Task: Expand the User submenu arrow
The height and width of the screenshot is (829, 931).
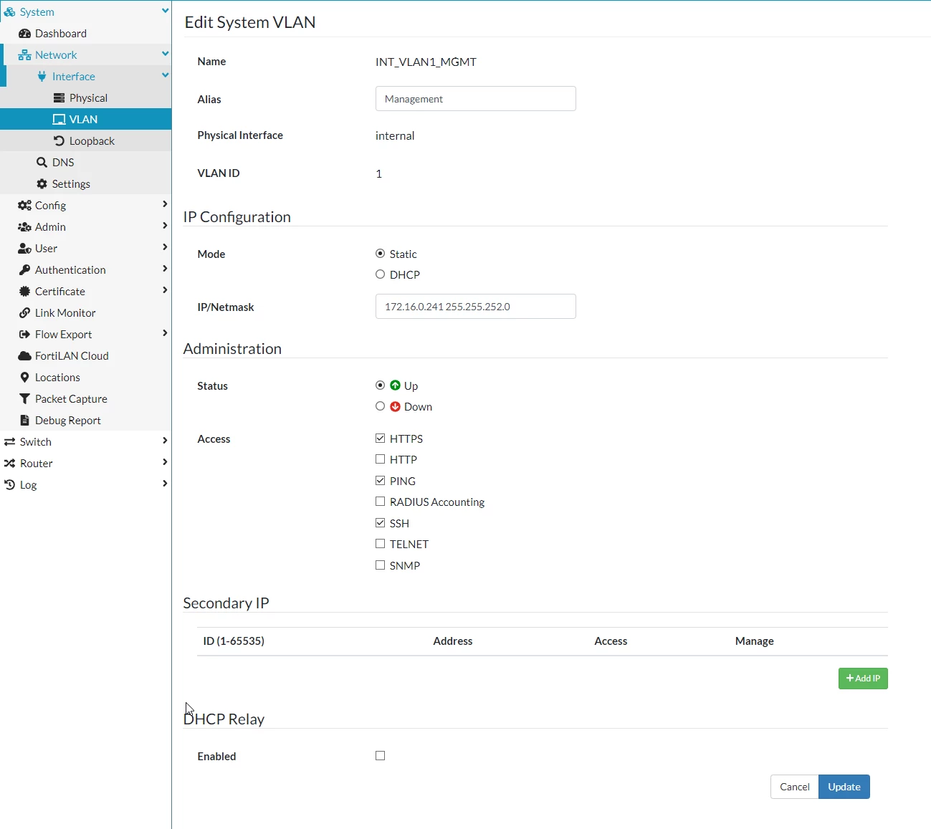Action: (x=165, y=247)
